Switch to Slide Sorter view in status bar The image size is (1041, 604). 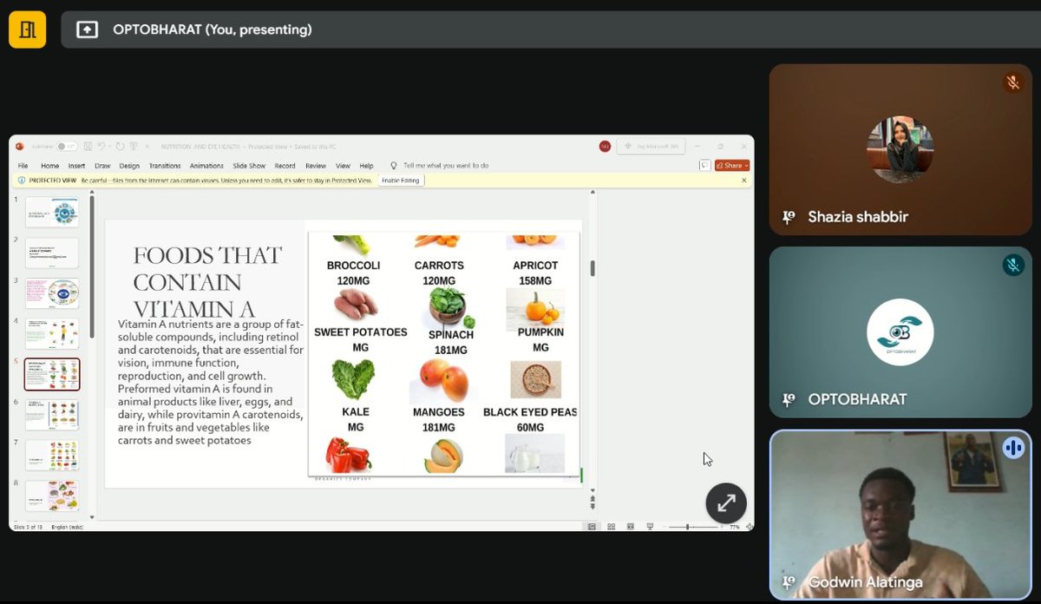pyautogui.click(x=612, y=527)
